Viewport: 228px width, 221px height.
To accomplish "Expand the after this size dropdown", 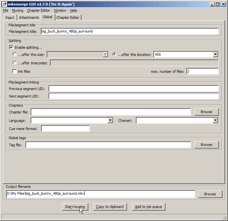I will pyautogui.click(x=106, y=54).
